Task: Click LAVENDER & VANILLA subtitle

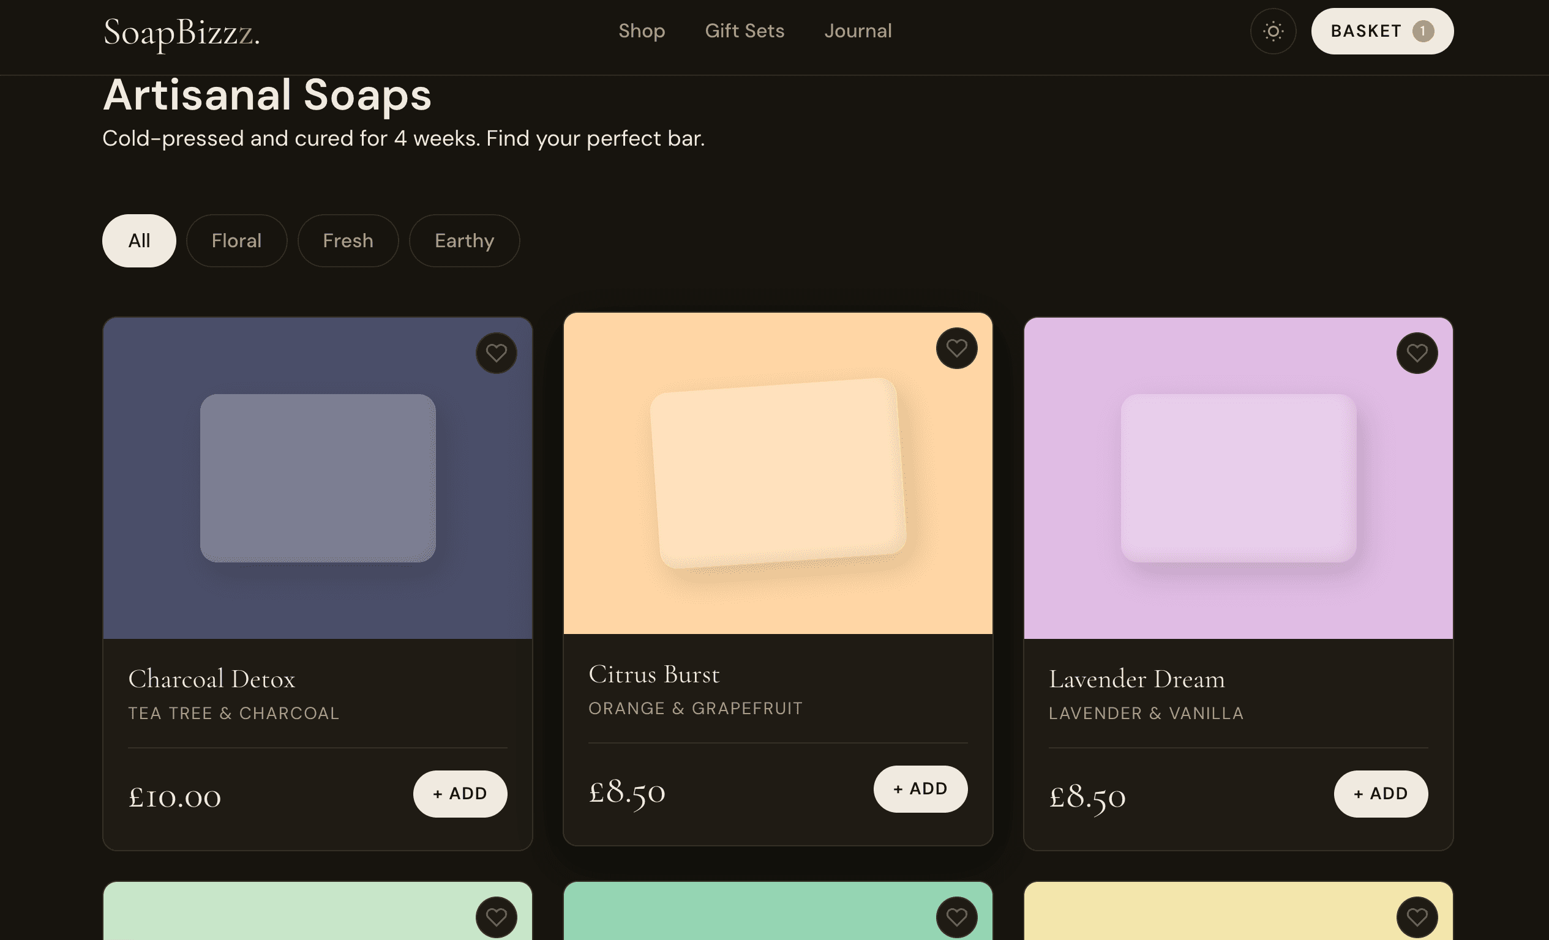Action: pyautogui.click(x=1146, y=713)
